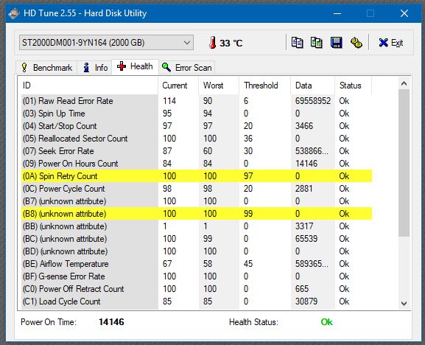425x345 pixels.
Task: Select the (BD) unknown attribute row
Action: [197, 251]
